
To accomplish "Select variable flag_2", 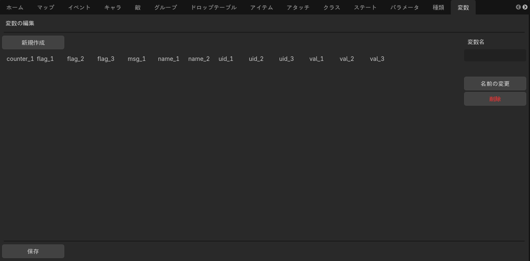I will [75, 59].
